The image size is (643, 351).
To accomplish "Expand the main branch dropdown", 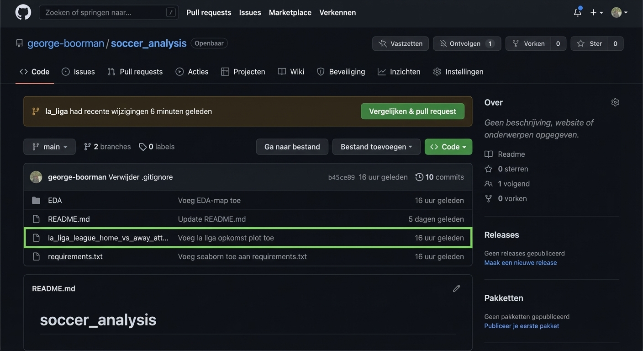I will pos(49,147).
